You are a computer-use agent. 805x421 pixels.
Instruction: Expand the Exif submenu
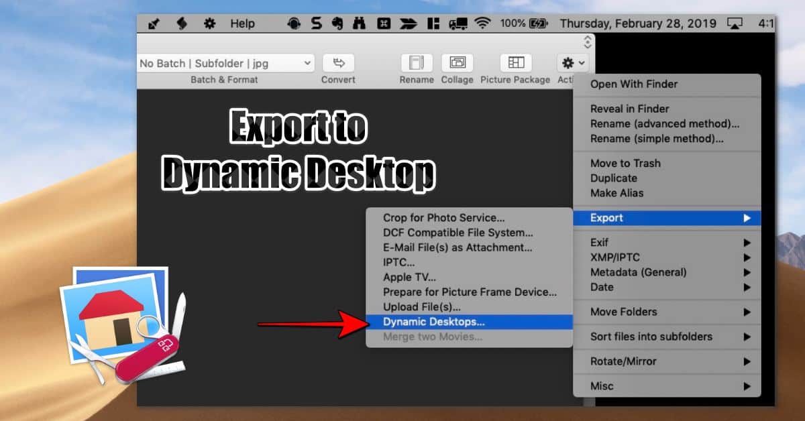[x=667, y=243]
